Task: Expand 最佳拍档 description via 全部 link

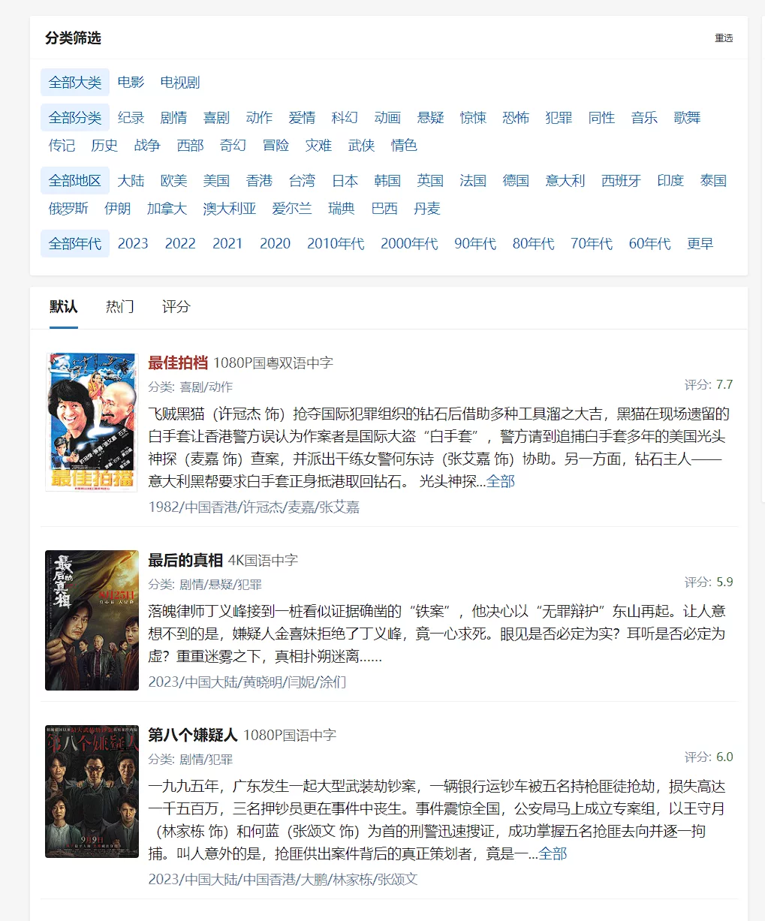Action: pos(501,482)
